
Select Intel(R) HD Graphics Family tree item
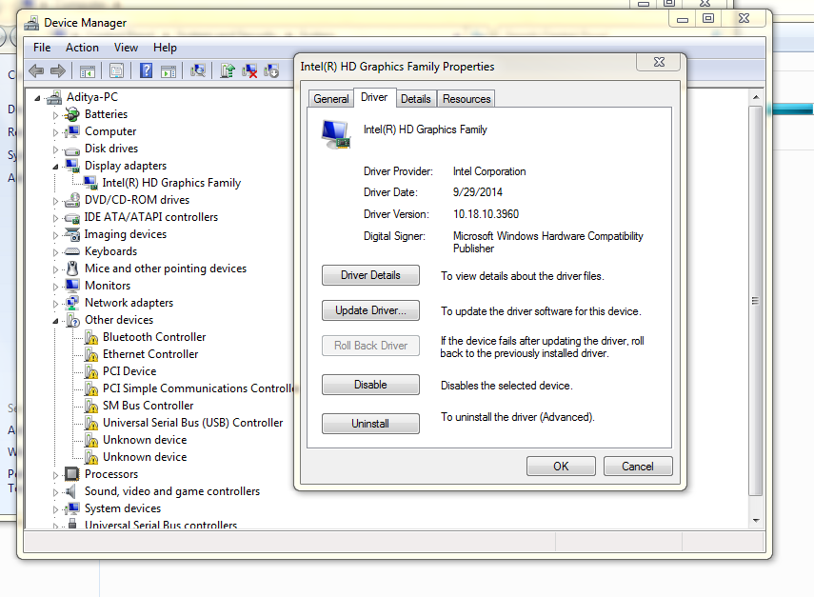click(x=171, y=183)
